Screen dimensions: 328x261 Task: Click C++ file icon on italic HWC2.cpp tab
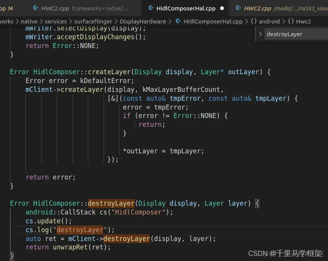238,8
